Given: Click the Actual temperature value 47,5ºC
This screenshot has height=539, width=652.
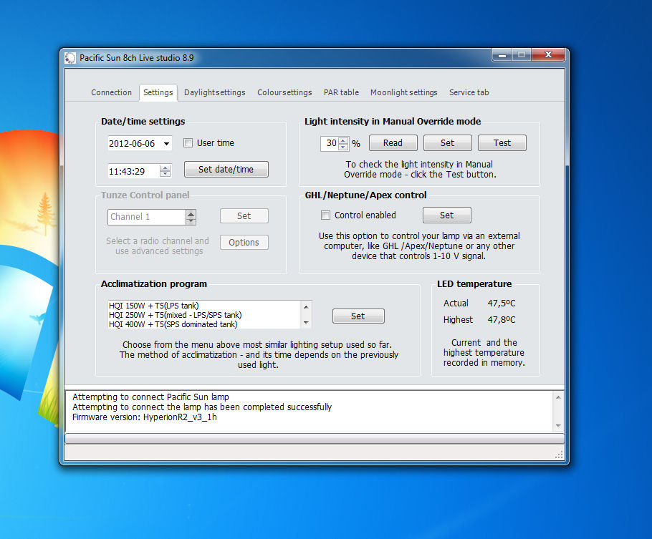Looking at the screenshot, I should click(502, 304).
